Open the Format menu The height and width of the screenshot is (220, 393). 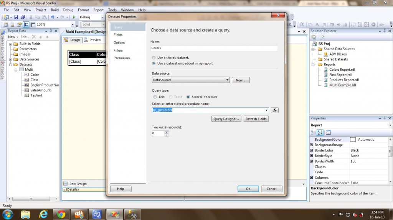point(83,10)
